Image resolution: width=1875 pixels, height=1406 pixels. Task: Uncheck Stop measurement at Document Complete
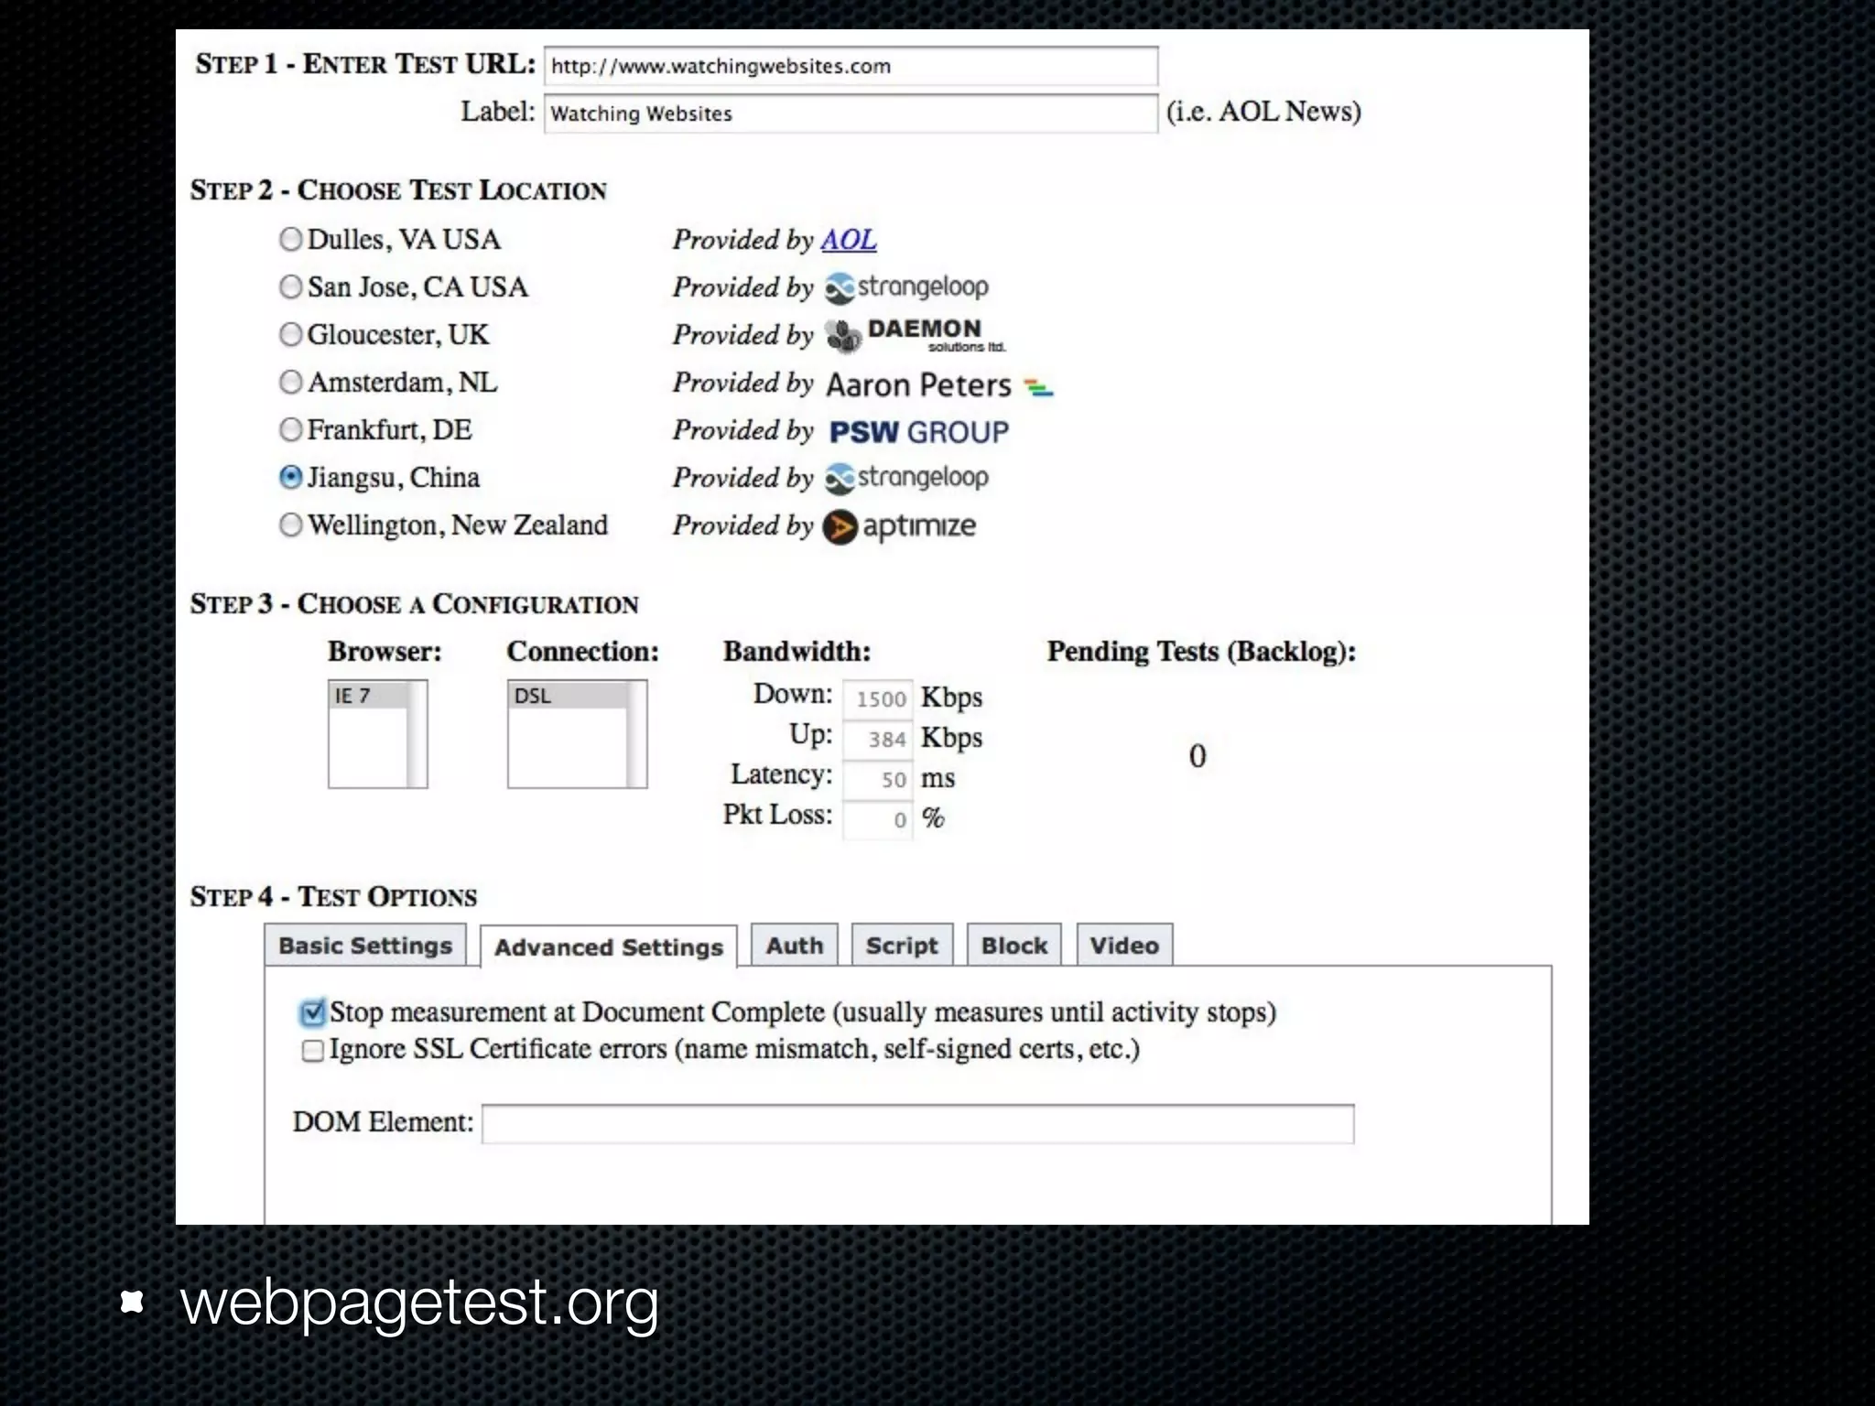pyautogui.click(x=312, y=1012)
